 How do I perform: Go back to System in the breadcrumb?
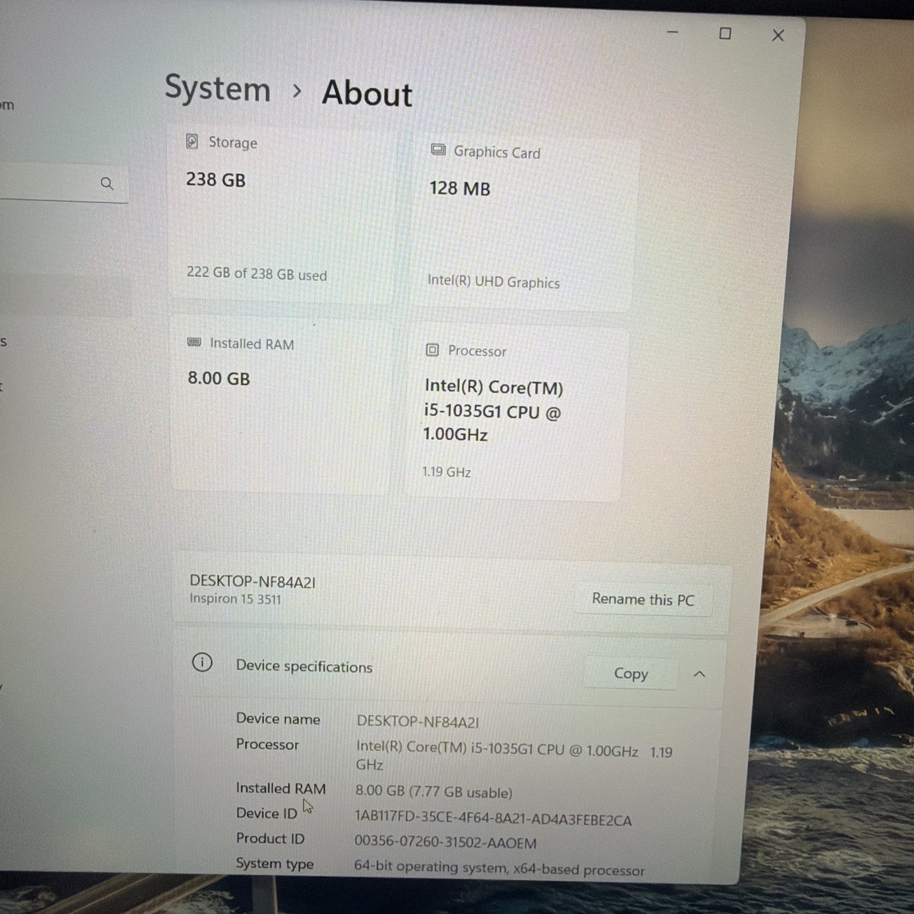[218, 89]
